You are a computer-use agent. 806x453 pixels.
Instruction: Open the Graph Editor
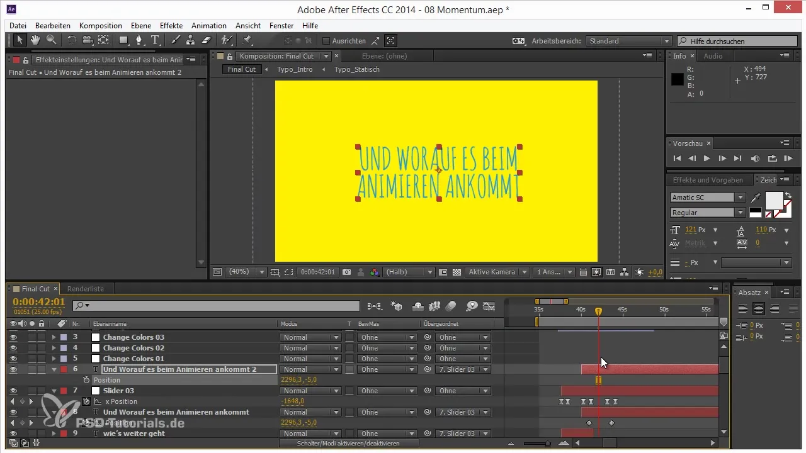(489, 306)
